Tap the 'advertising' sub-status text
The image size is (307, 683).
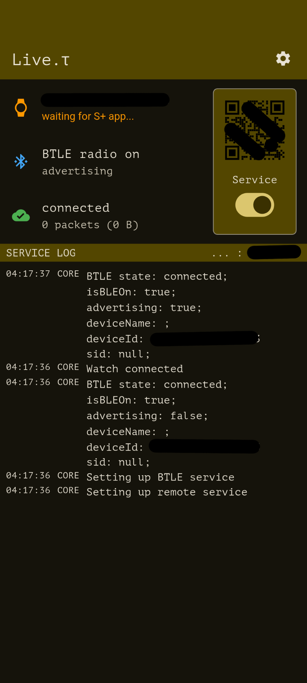pyautogui.click(x=77, y=171)
